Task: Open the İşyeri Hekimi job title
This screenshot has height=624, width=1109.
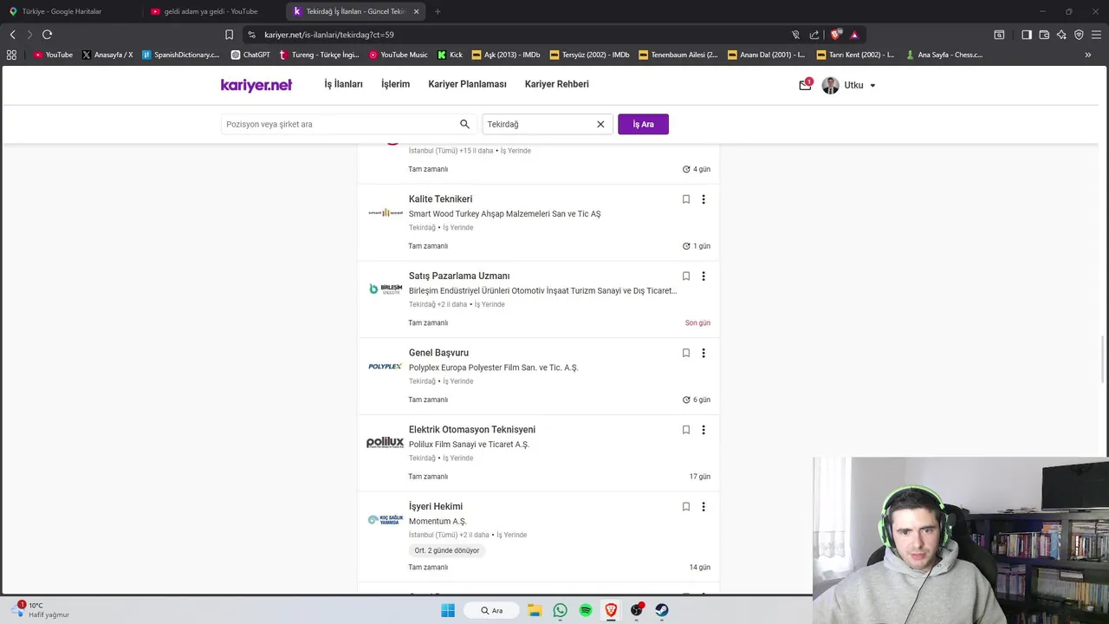Action: coord(436,506)
